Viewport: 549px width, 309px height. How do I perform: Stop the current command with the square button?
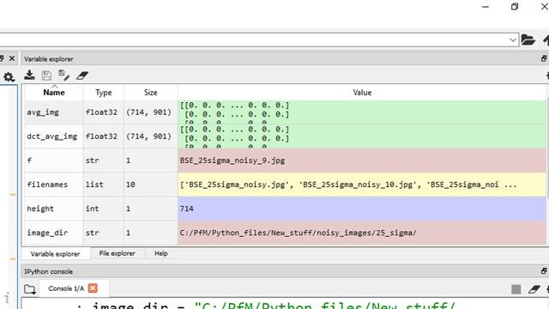[516, 289]
